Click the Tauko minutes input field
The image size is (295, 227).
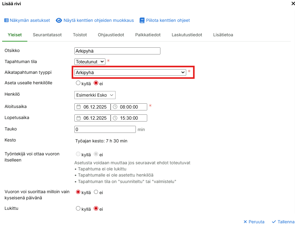click(x=105, y=129)
